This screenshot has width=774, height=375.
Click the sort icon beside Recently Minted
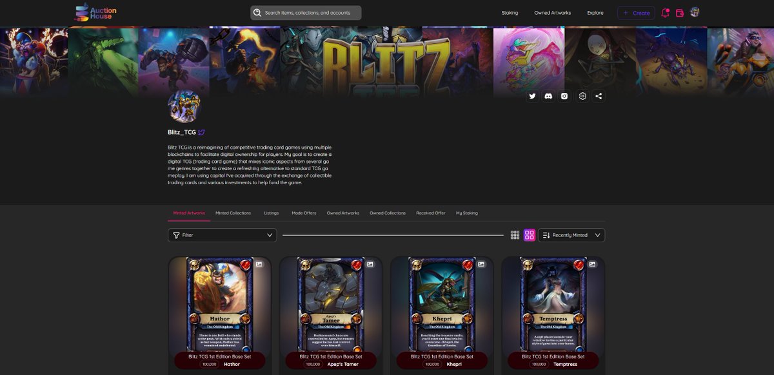tap(546, 235)
